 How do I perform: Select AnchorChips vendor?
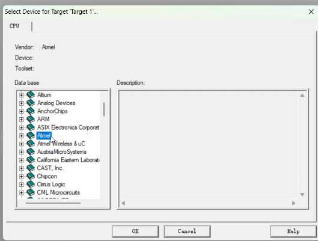(52, 111)
